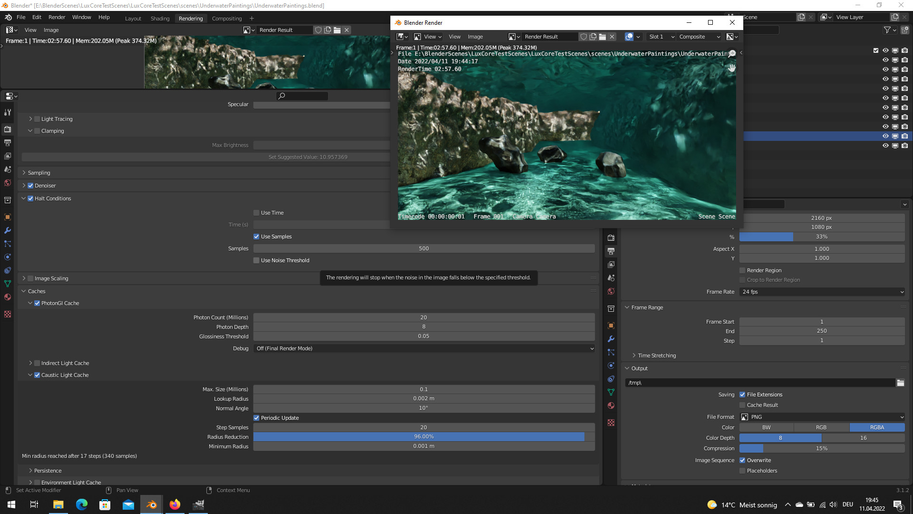Open the Frame Rate 24 fps dropdown
The width and height of the screenshot is (913, 514).
coord(822,292)
